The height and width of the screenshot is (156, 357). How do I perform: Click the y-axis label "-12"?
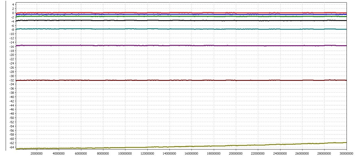(x=12, y=38)
